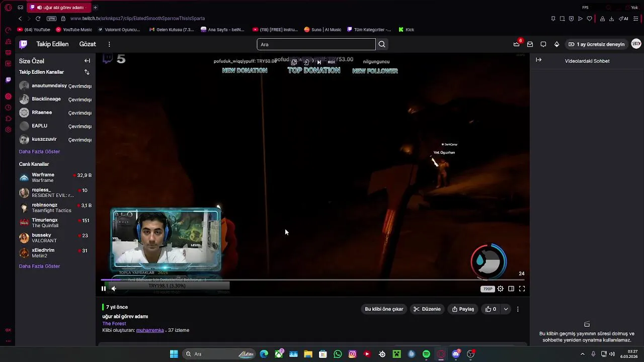The image size is (644, 362).
Task: Go back in browser history
Action: (x=21, y=19)
